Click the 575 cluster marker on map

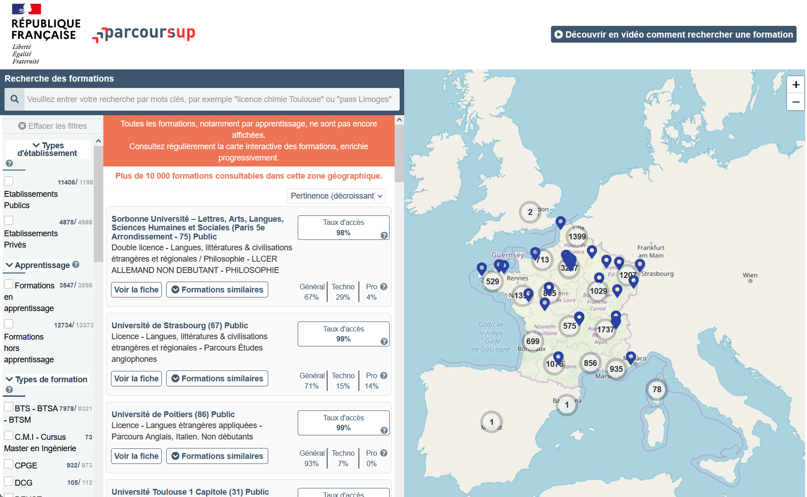(570, 326)
